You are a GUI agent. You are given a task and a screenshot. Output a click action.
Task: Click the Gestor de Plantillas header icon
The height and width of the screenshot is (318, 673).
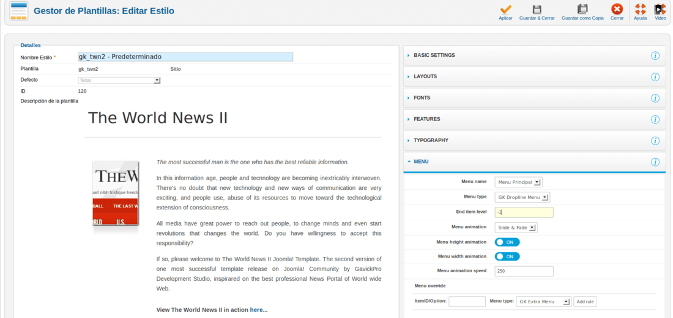pyautogui.click(x=19, y=11)
